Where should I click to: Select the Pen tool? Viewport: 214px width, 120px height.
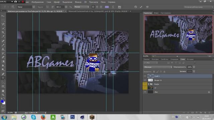point(3,74)
